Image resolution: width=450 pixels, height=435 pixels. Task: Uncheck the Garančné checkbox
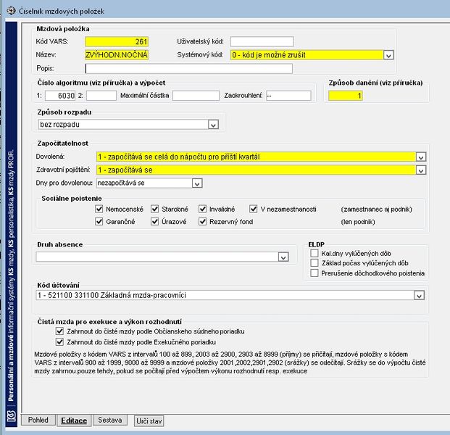[x=99, y=221]
